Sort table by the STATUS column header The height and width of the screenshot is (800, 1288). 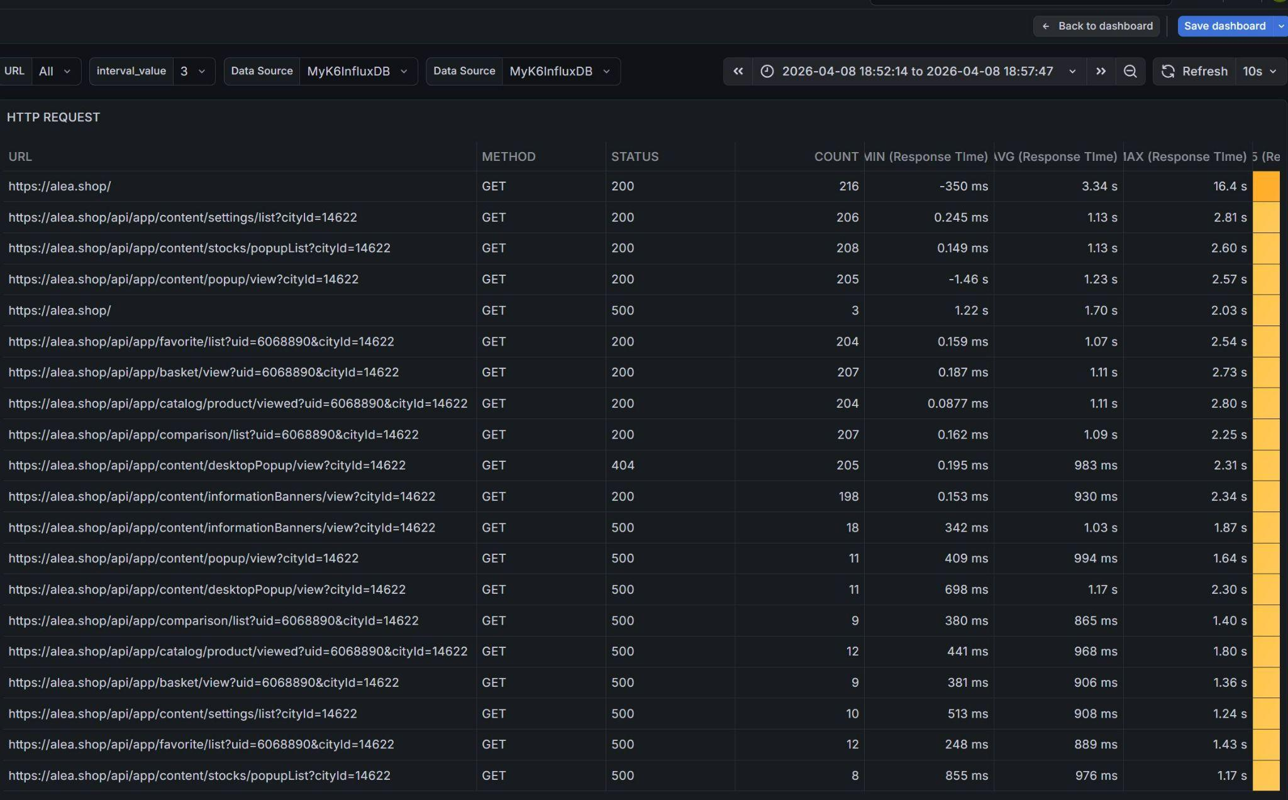click(x=635, y=156)
